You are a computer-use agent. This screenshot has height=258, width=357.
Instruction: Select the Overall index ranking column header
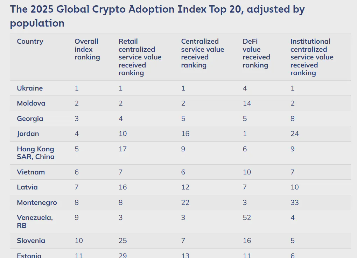coord(87,49)
